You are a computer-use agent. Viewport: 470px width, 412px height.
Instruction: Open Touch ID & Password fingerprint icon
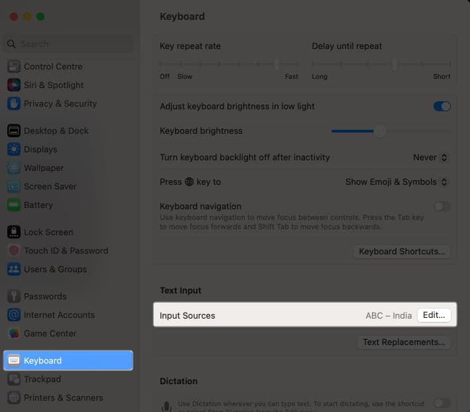pyautogui.click(x=14, y=250)
